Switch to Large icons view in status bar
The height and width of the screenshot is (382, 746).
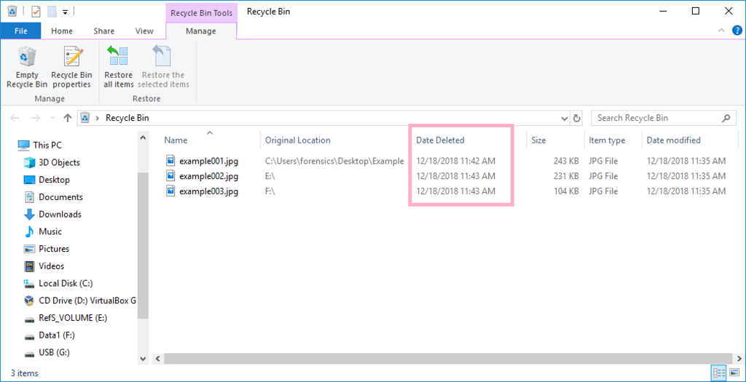click(x=734, y=373)
